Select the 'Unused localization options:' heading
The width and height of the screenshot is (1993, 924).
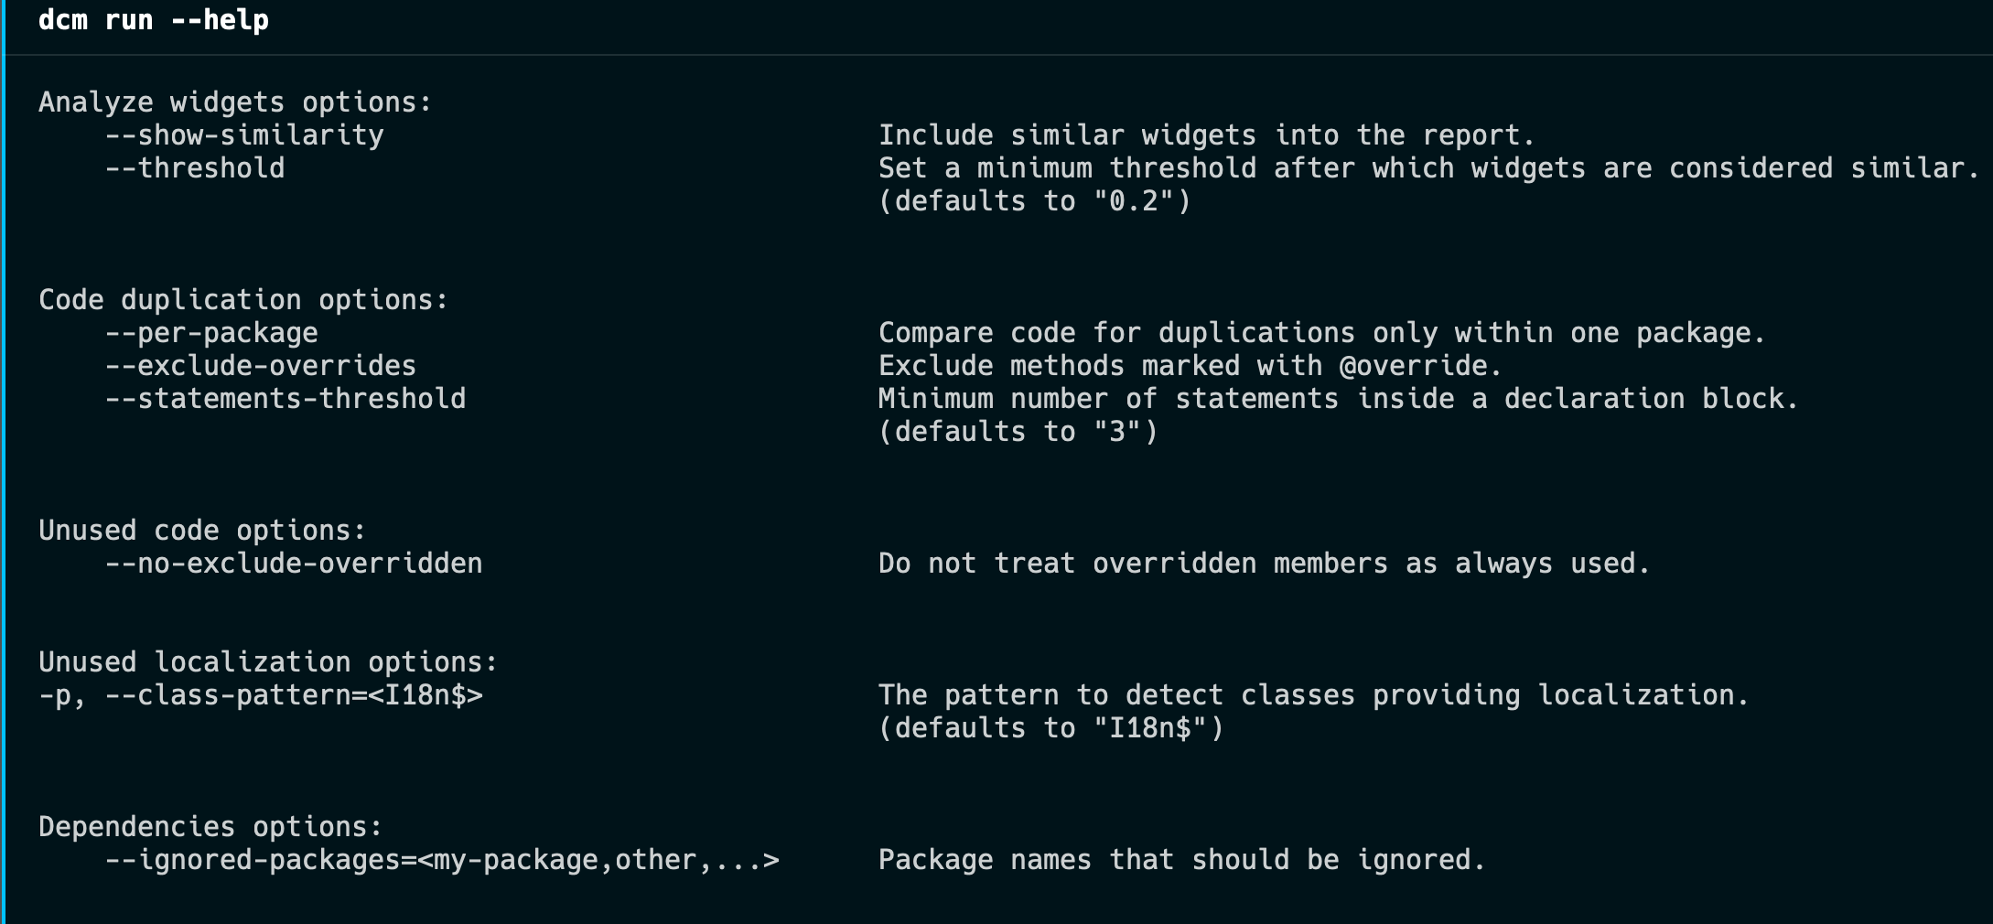(268, 661)
